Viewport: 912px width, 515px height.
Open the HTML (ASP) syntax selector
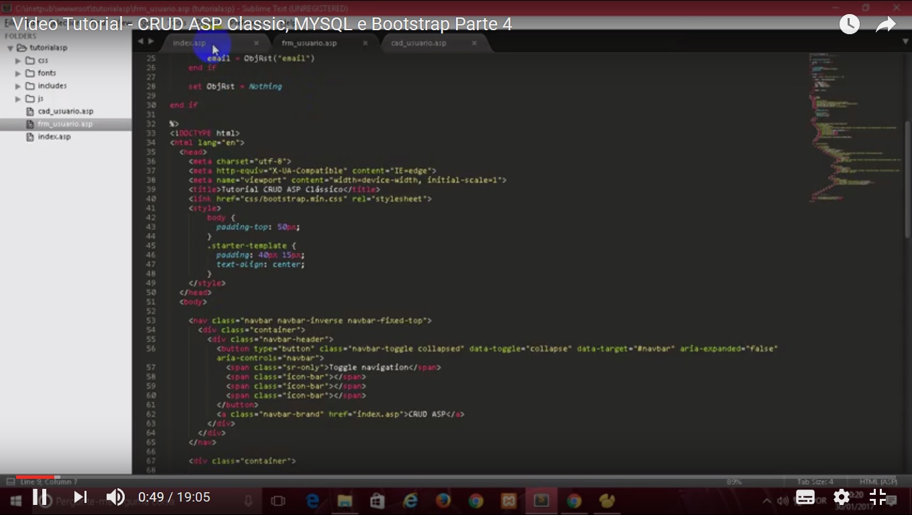tap(878, 481)
